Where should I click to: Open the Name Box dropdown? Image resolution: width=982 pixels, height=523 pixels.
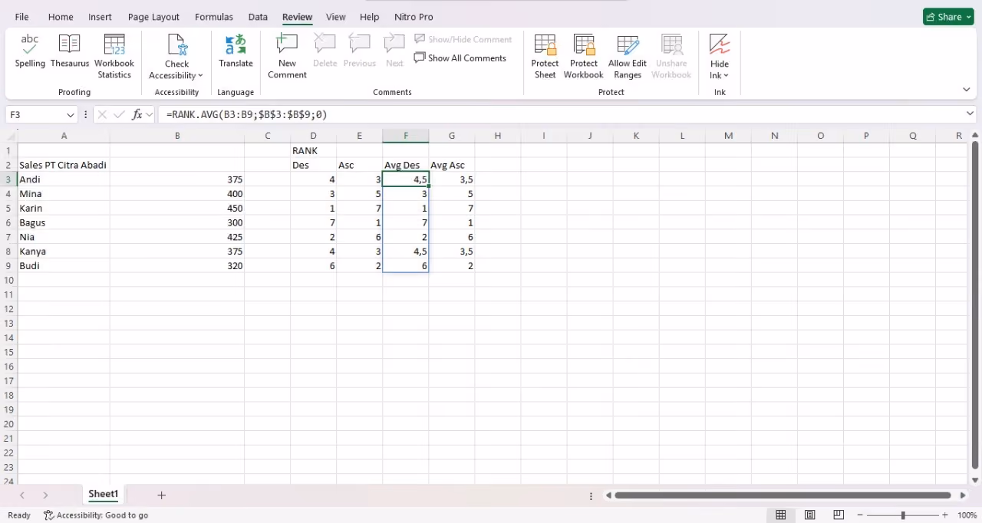click(x=71, y=114)
